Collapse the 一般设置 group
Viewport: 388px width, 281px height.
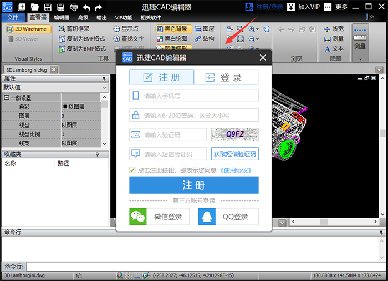point(7,98)
